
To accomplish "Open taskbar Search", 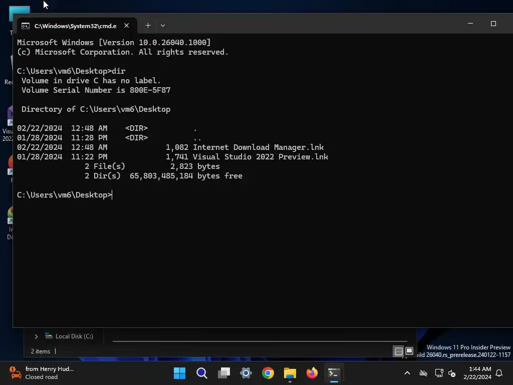I will tap(201, 373).
